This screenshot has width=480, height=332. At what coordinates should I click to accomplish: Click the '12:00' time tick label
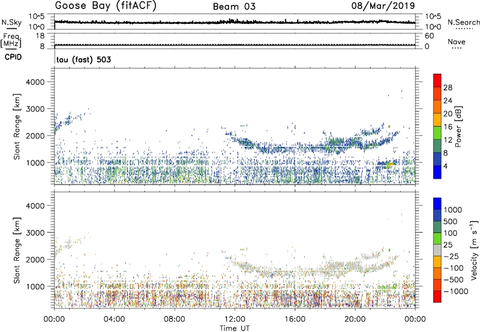(235, 319)
